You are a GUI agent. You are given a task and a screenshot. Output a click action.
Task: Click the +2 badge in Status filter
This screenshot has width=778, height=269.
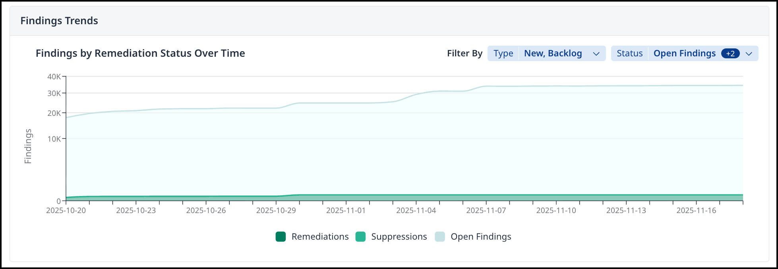tap(730, 54)
